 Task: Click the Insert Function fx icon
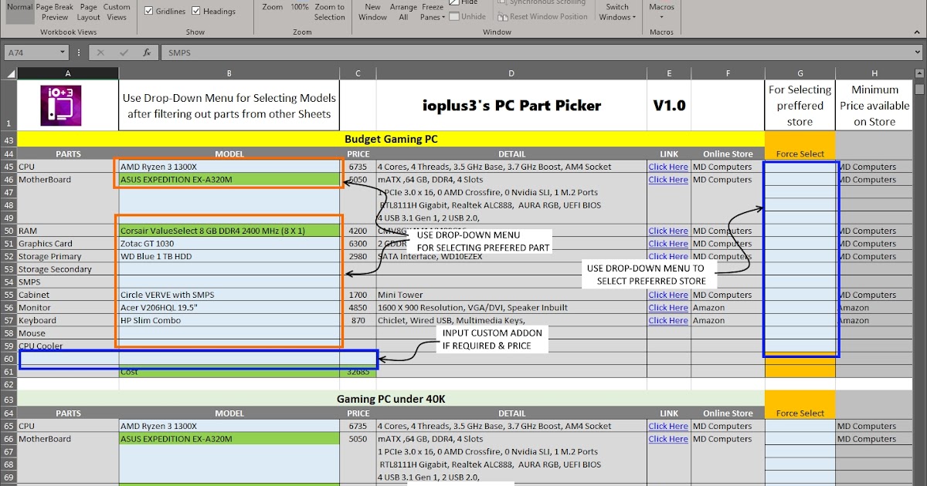pyautogui.click(x=146, y=52)
